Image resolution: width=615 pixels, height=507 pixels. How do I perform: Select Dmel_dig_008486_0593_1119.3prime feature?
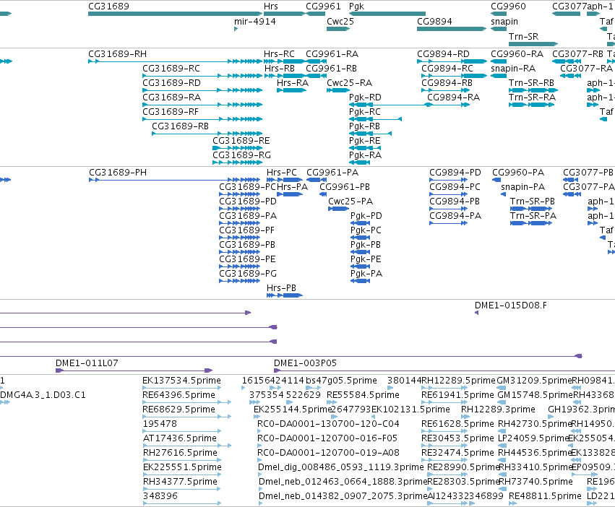260,474
